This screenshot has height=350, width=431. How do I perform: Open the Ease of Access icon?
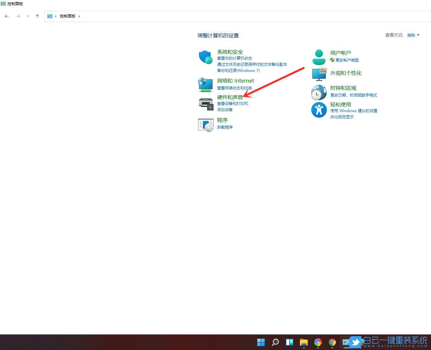pyautogui.click(x=319, y=110)
